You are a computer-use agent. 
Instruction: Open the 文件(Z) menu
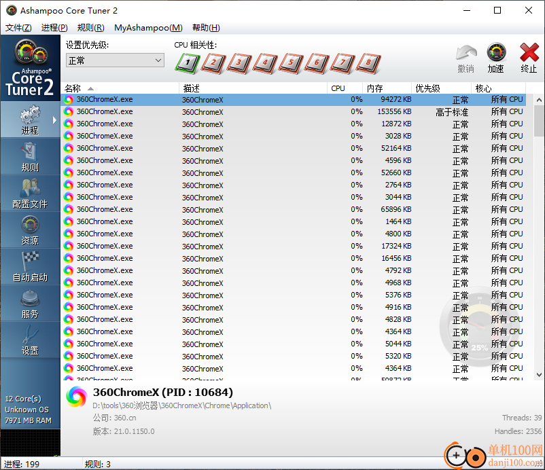coord(18,28)
